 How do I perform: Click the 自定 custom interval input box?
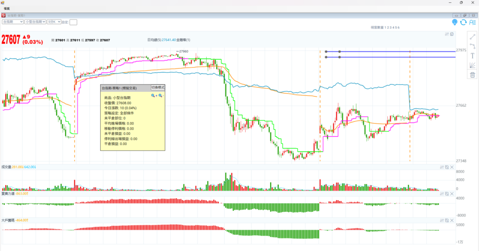pyautogui.click(x=73, y=22)
